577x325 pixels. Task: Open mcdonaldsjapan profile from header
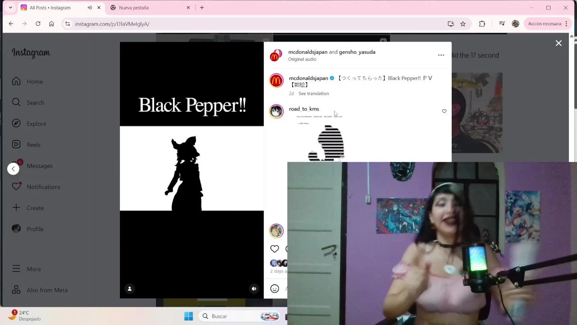click(x=307, y=52)
